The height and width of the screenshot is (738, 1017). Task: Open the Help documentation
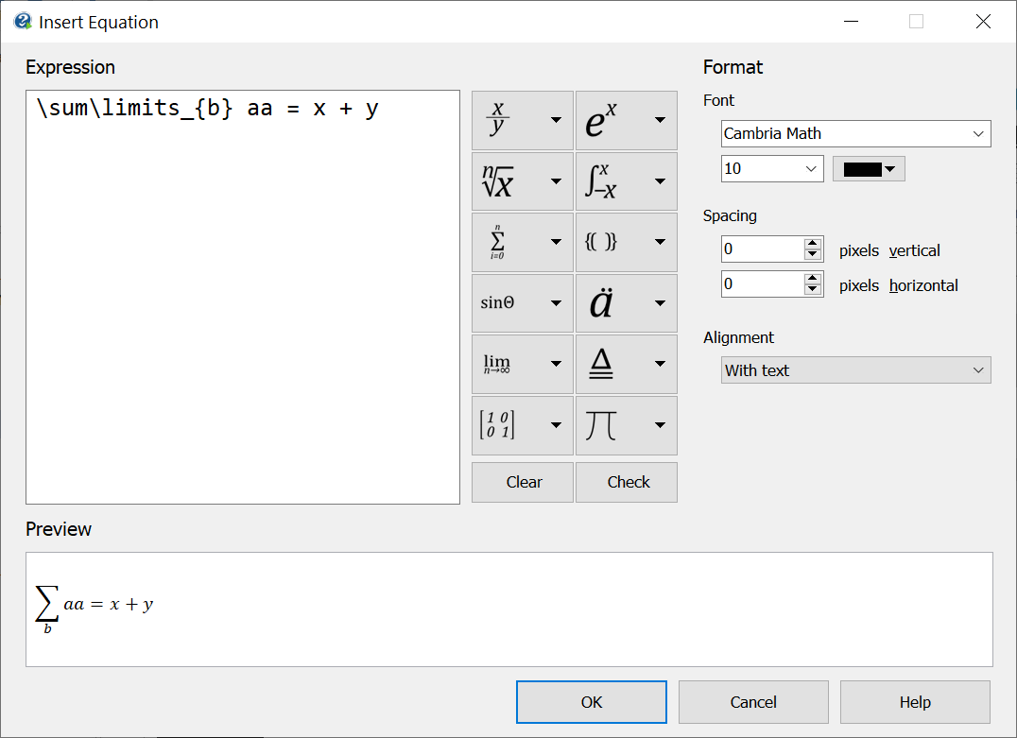tap(914, 702)
